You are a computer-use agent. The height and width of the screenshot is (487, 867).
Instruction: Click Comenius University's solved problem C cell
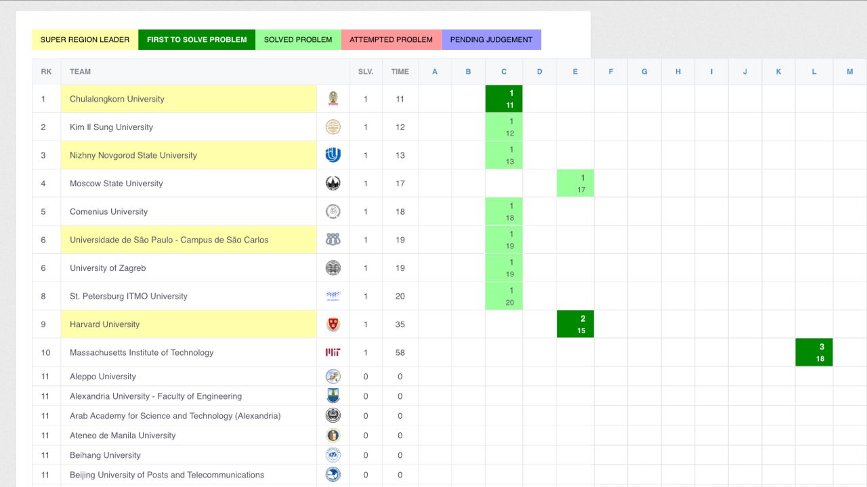pyautogui.click(x=504, y=212)
